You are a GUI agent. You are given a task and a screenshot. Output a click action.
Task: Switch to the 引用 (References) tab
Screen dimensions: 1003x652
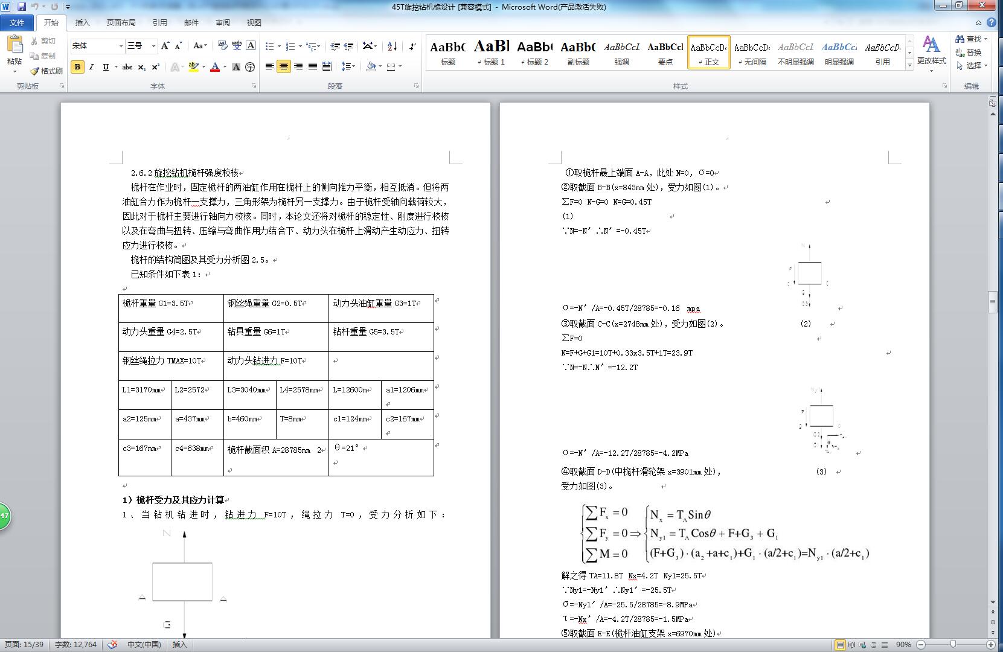click(x=159, y=22)
